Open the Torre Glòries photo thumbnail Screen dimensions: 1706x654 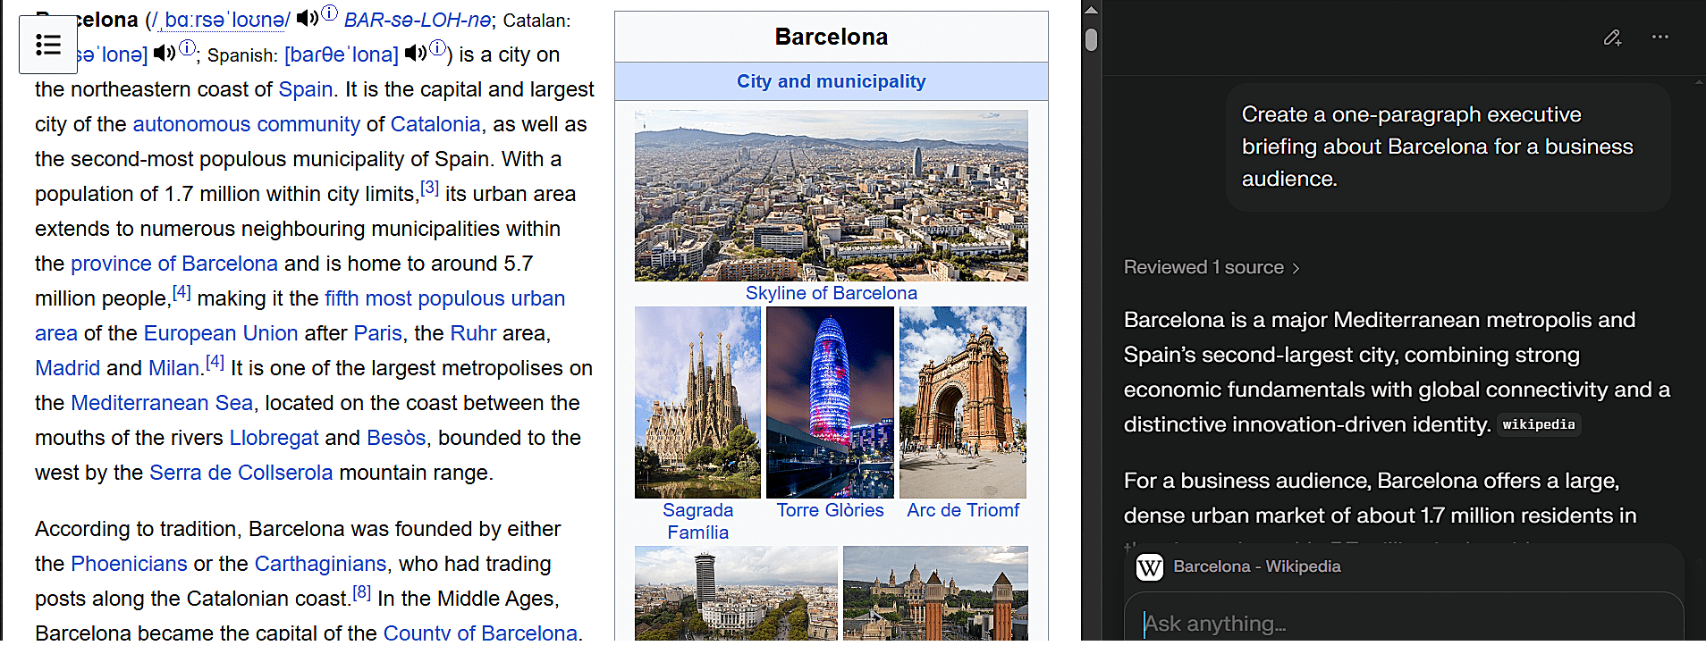click(830, 402)
